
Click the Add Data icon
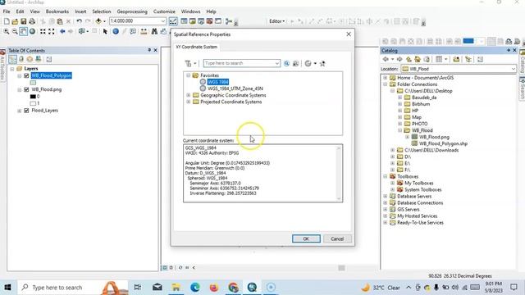98,21
